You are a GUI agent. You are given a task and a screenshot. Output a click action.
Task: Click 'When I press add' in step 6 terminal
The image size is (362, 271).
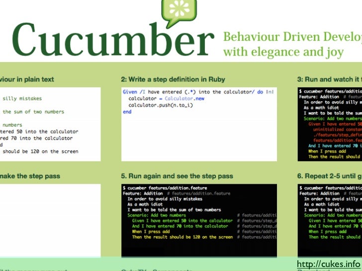[x=328, y=232]
